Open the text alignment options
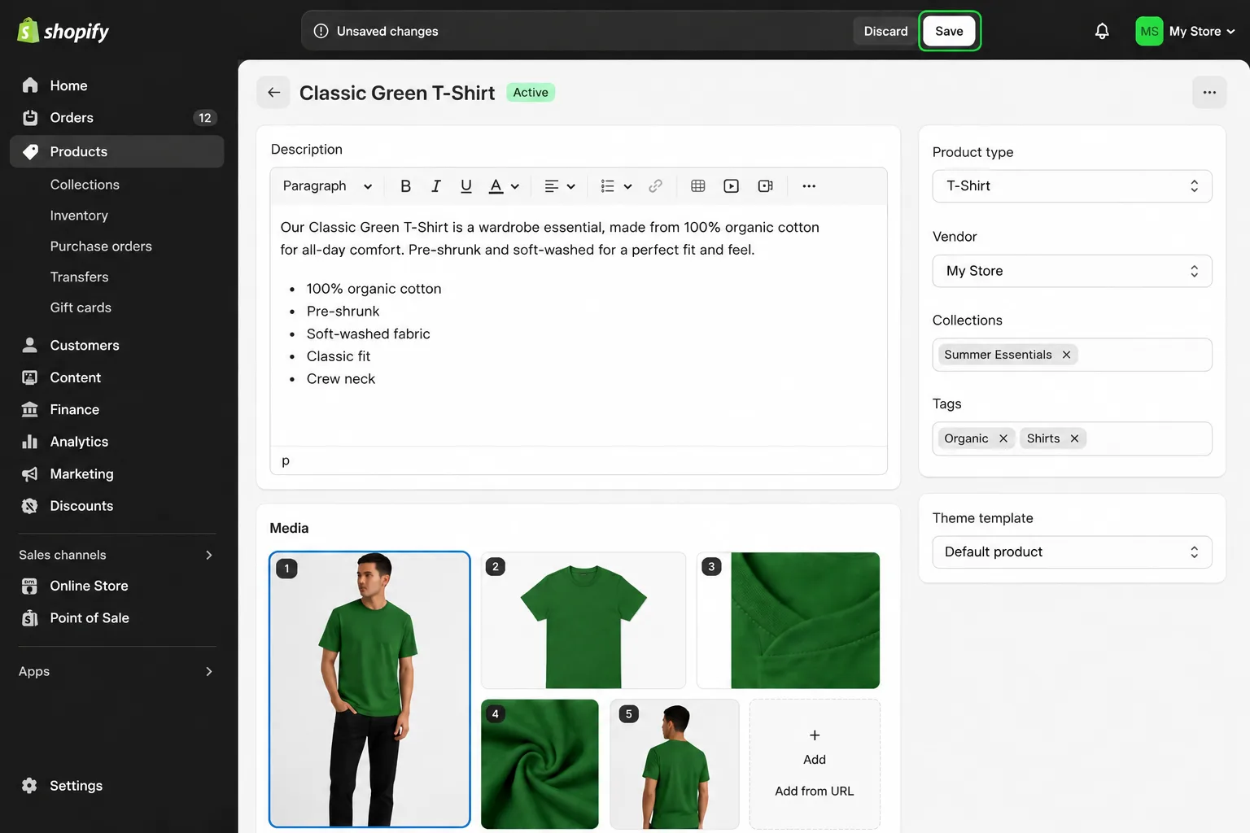 click(x=560, y=186)
